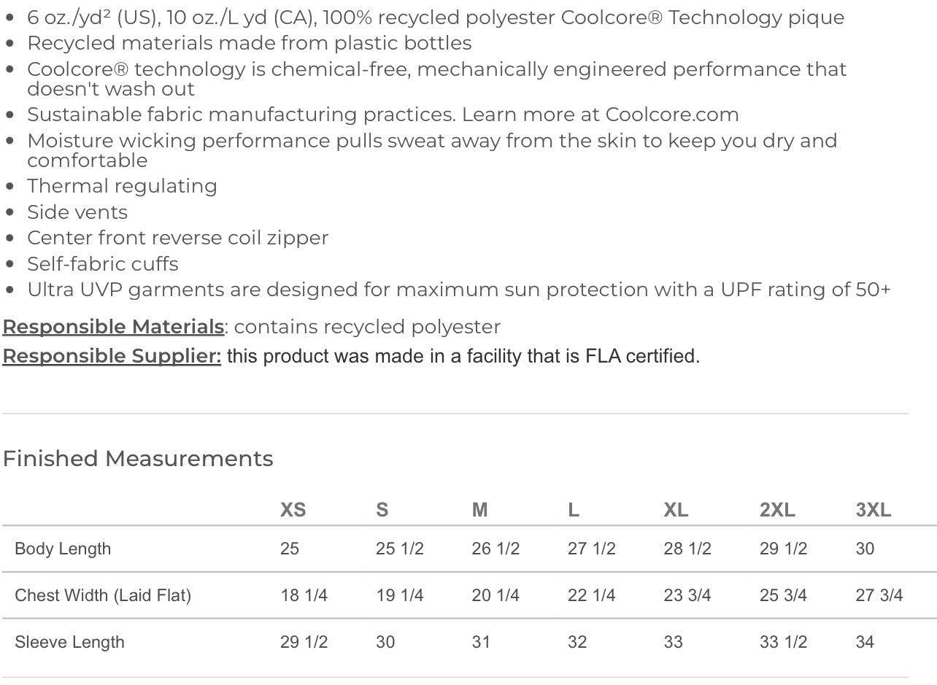
Task: Select the 3XL size column header
Action: click(x=874, y=510)
